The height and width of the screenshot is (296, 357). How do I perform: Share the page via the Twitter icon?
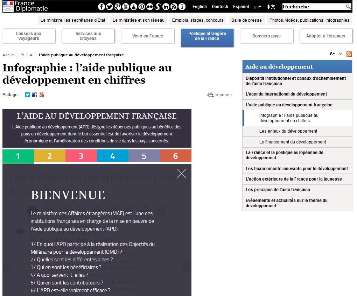(x=28, y=95)
